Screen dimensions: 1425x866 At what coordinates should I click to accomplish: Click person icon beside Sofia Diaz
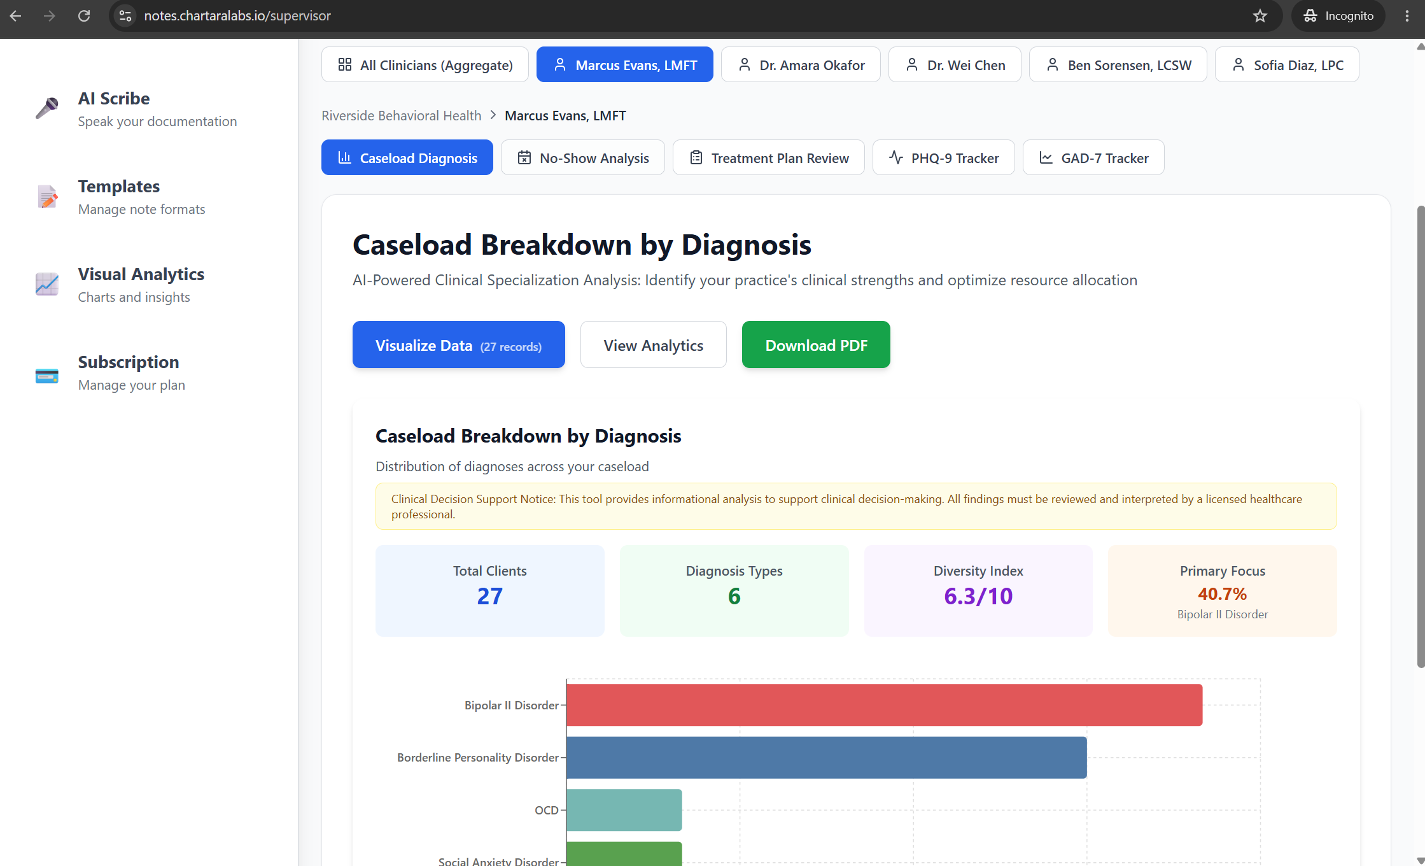click(x=1239, y=64)
